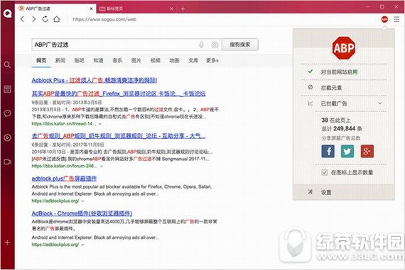Image resolution: width=405 pixels, height=270 pixels.
Task: Select the 文库 search tab
Action: 193,60
